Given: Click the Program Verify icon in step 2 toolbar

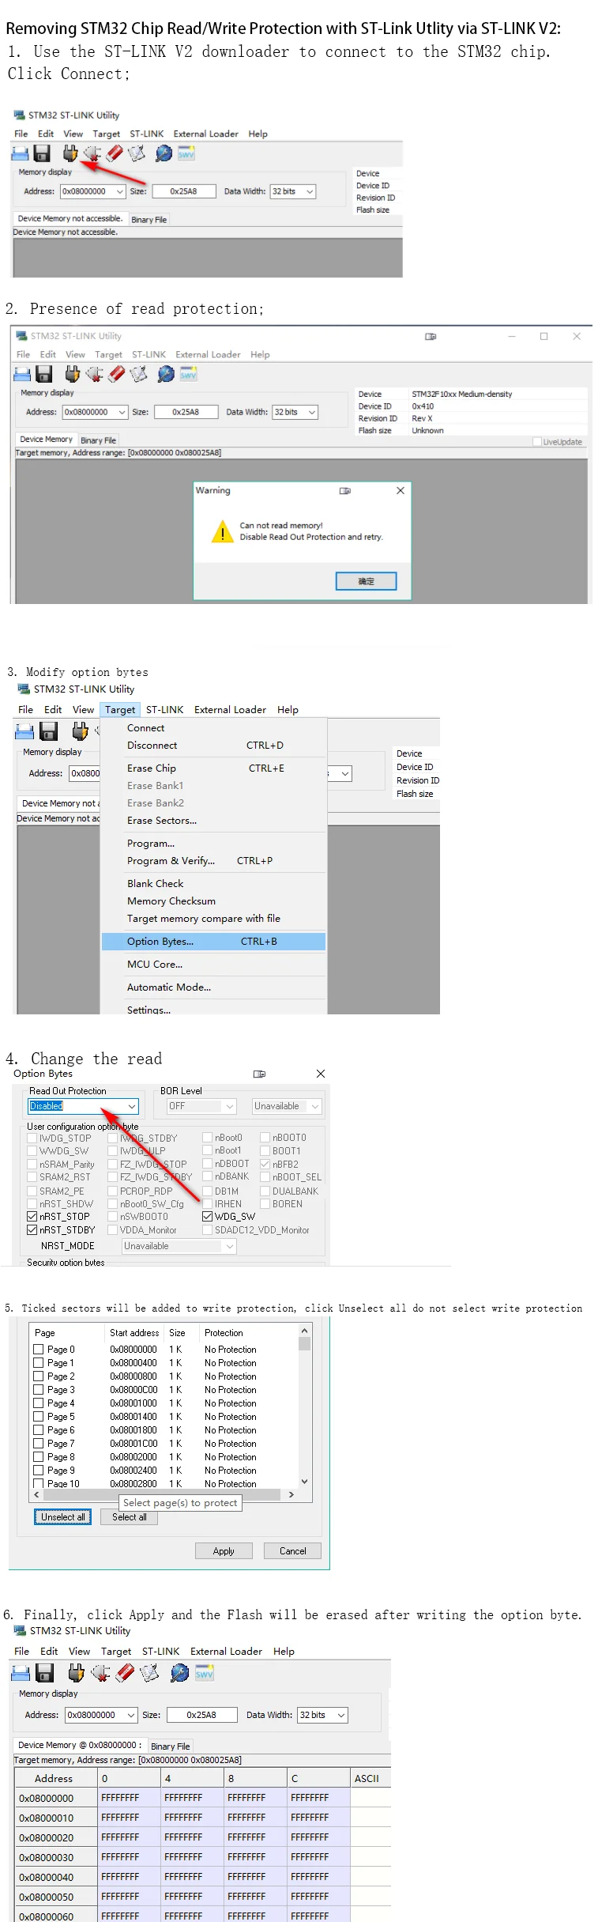Looking at the screenshot, I should (x=139, y=373).
